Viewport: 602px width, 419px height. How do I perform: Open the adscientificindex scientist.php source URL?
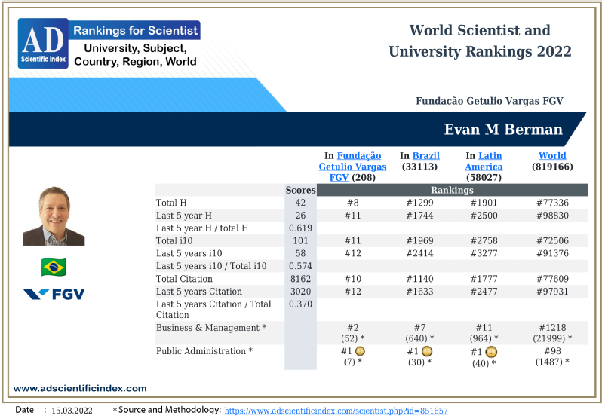coord(336,411)
